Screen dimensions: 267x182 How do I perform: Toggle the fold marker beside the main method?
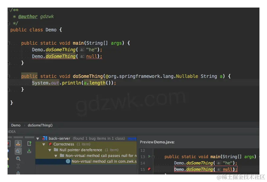(x=9, y=43)
